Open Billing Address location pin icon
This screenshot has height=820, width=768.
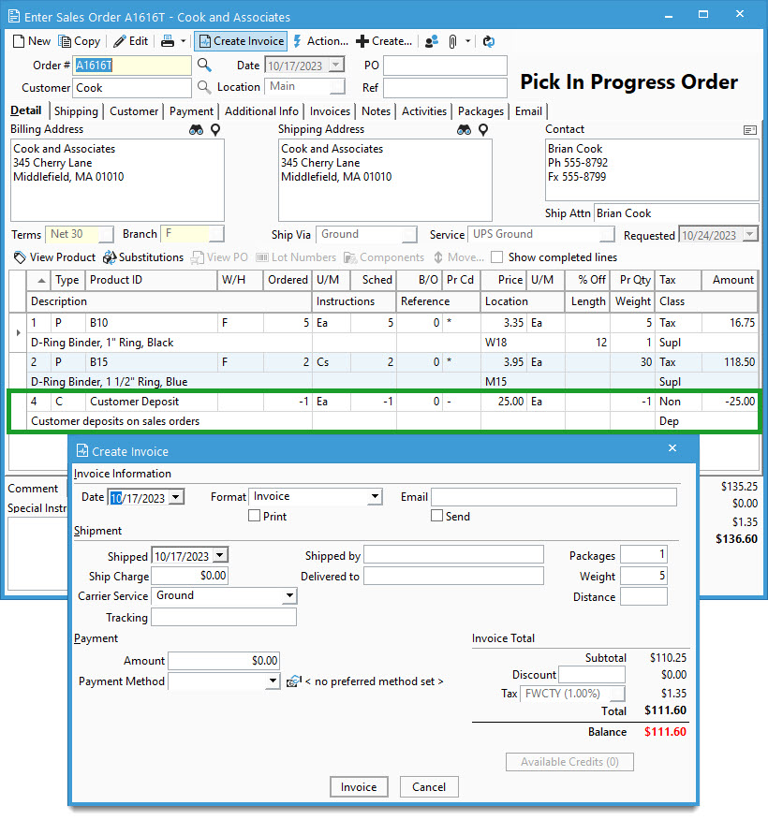pos(214,130)
